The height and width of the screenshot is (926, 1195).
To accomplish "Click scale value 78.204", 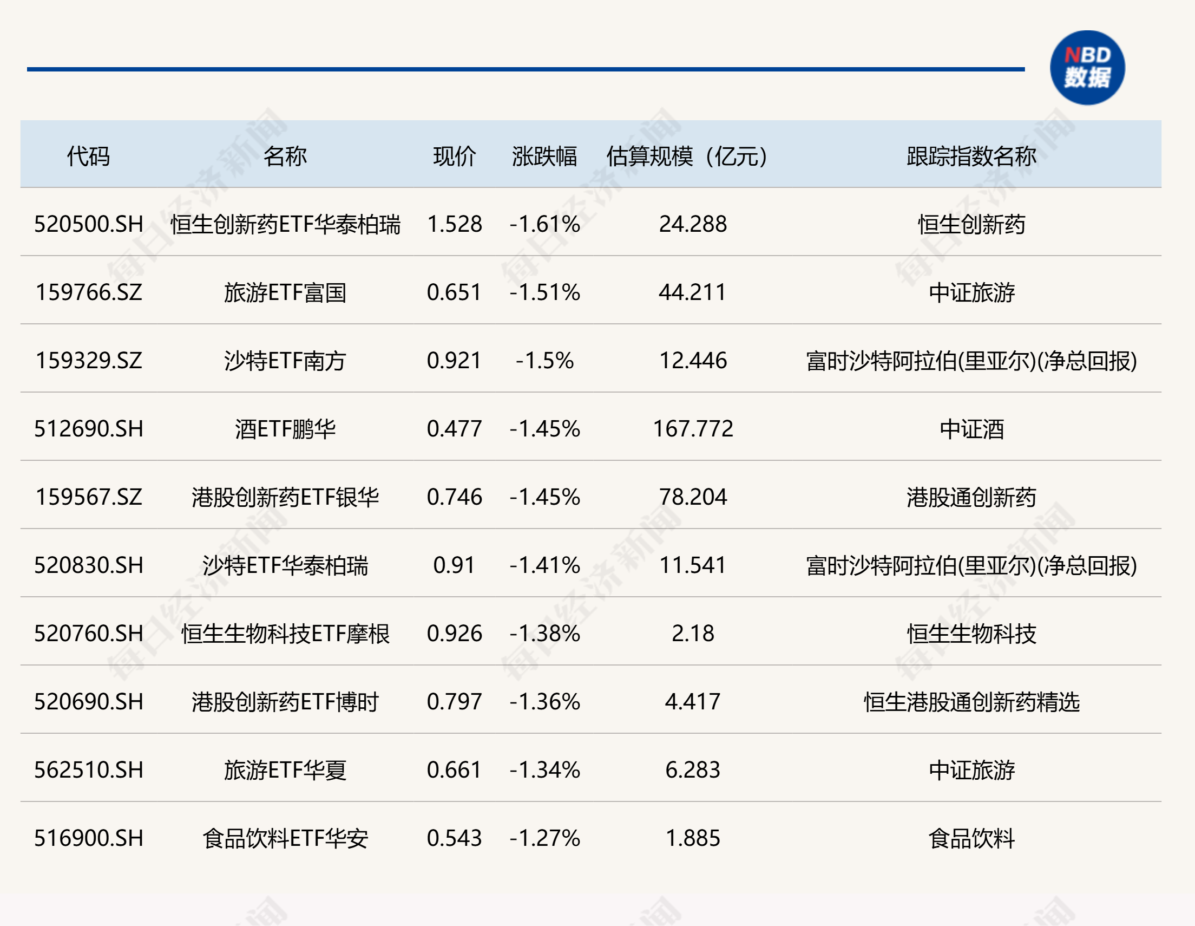I will click(x=693, y=497).
